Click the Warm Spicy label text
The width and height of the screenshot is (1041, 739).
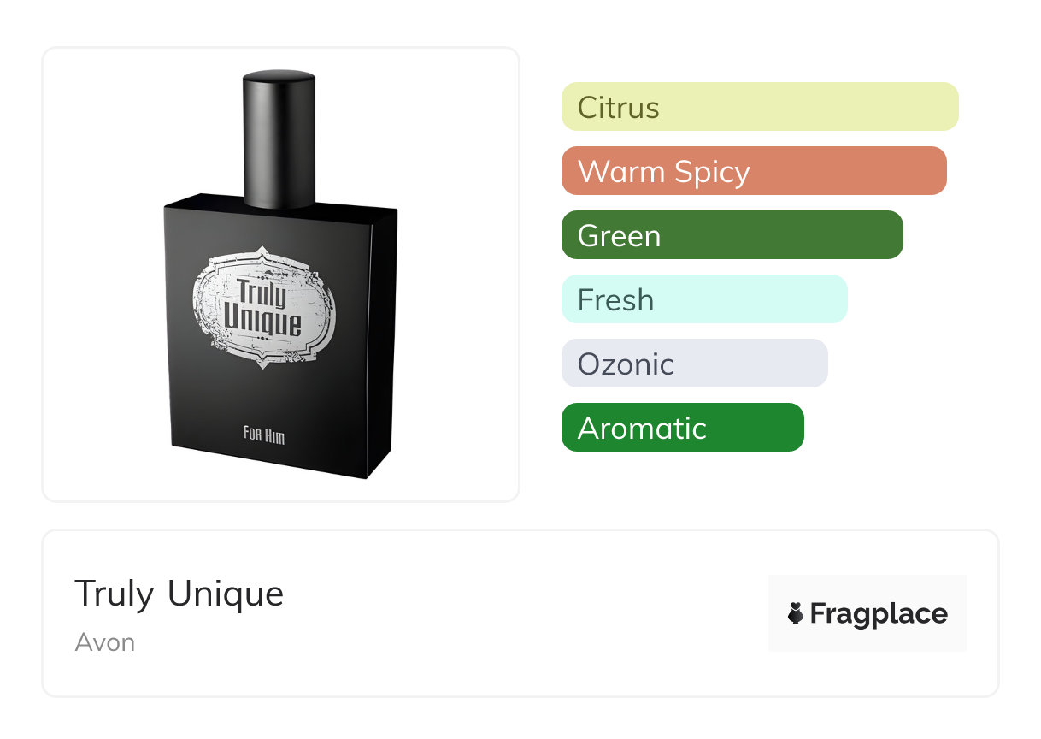(x=664, y=173)
